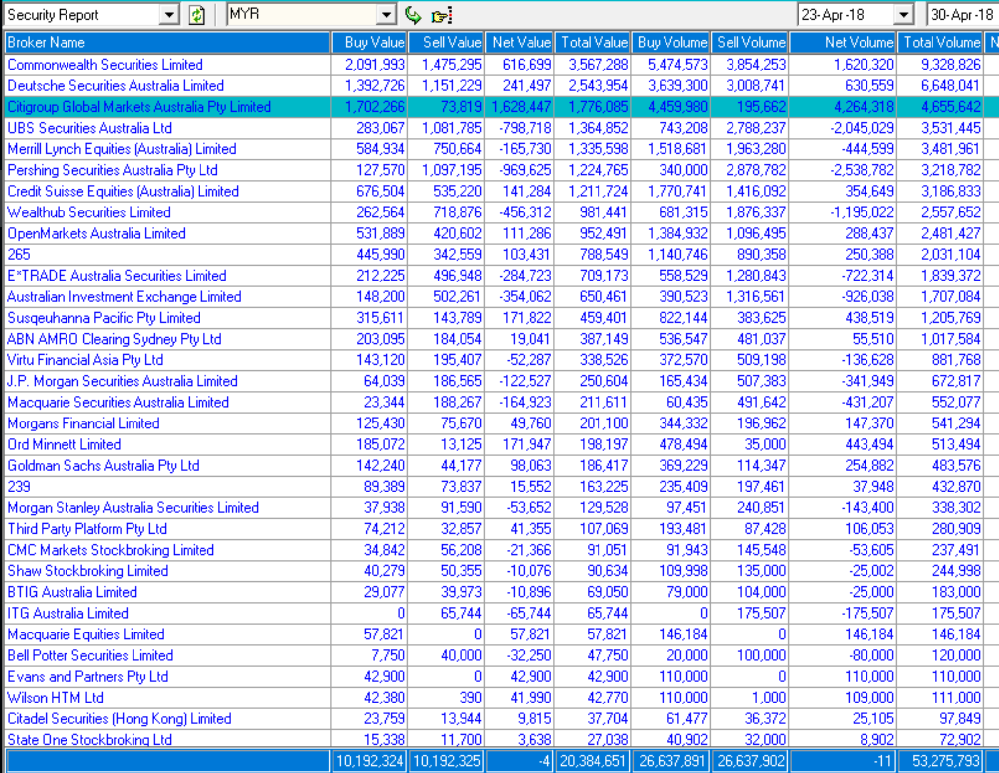Select broker row labeled 265
The height and width of the screenshot is (773, 999).
pyautogui.click(x=502, y=255)
